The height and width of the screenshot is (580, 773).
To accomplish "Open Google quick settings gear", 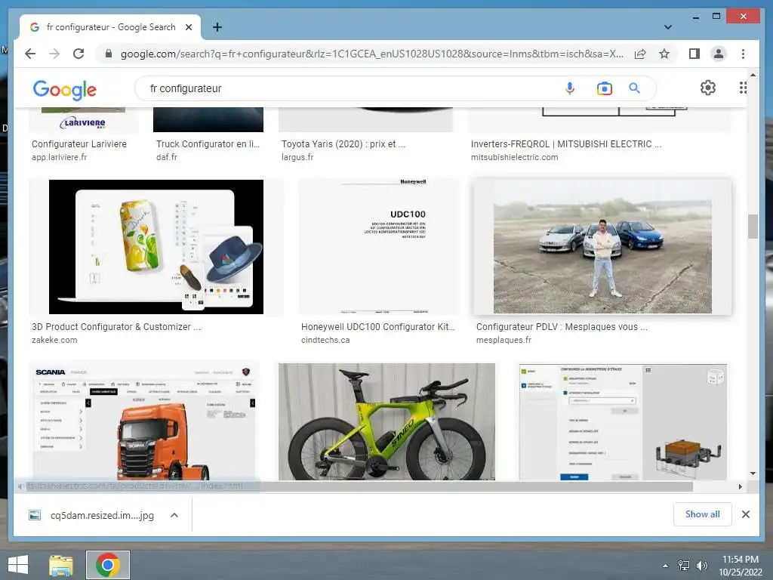I will click(x=707, y=88).
